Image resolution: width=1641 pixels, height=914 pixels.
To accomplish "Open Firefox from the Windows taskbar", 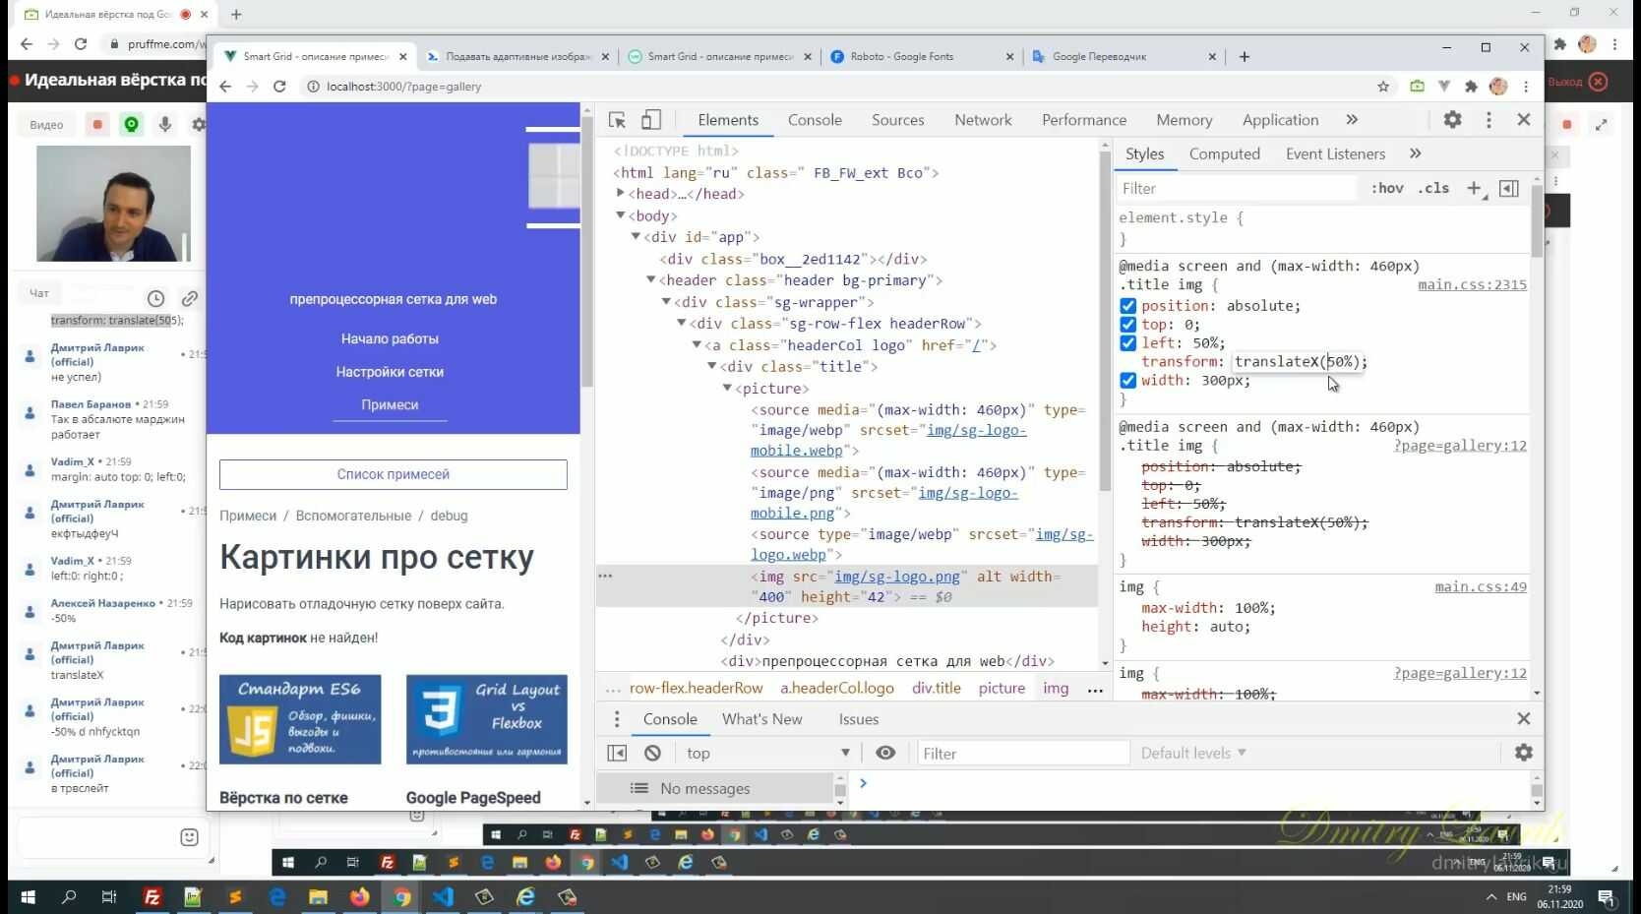I will 360,897.
